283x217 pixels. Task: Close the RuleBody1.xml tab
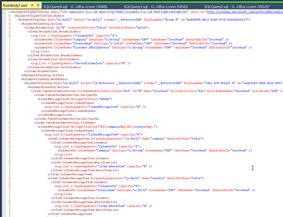click(x=38, y=5)
